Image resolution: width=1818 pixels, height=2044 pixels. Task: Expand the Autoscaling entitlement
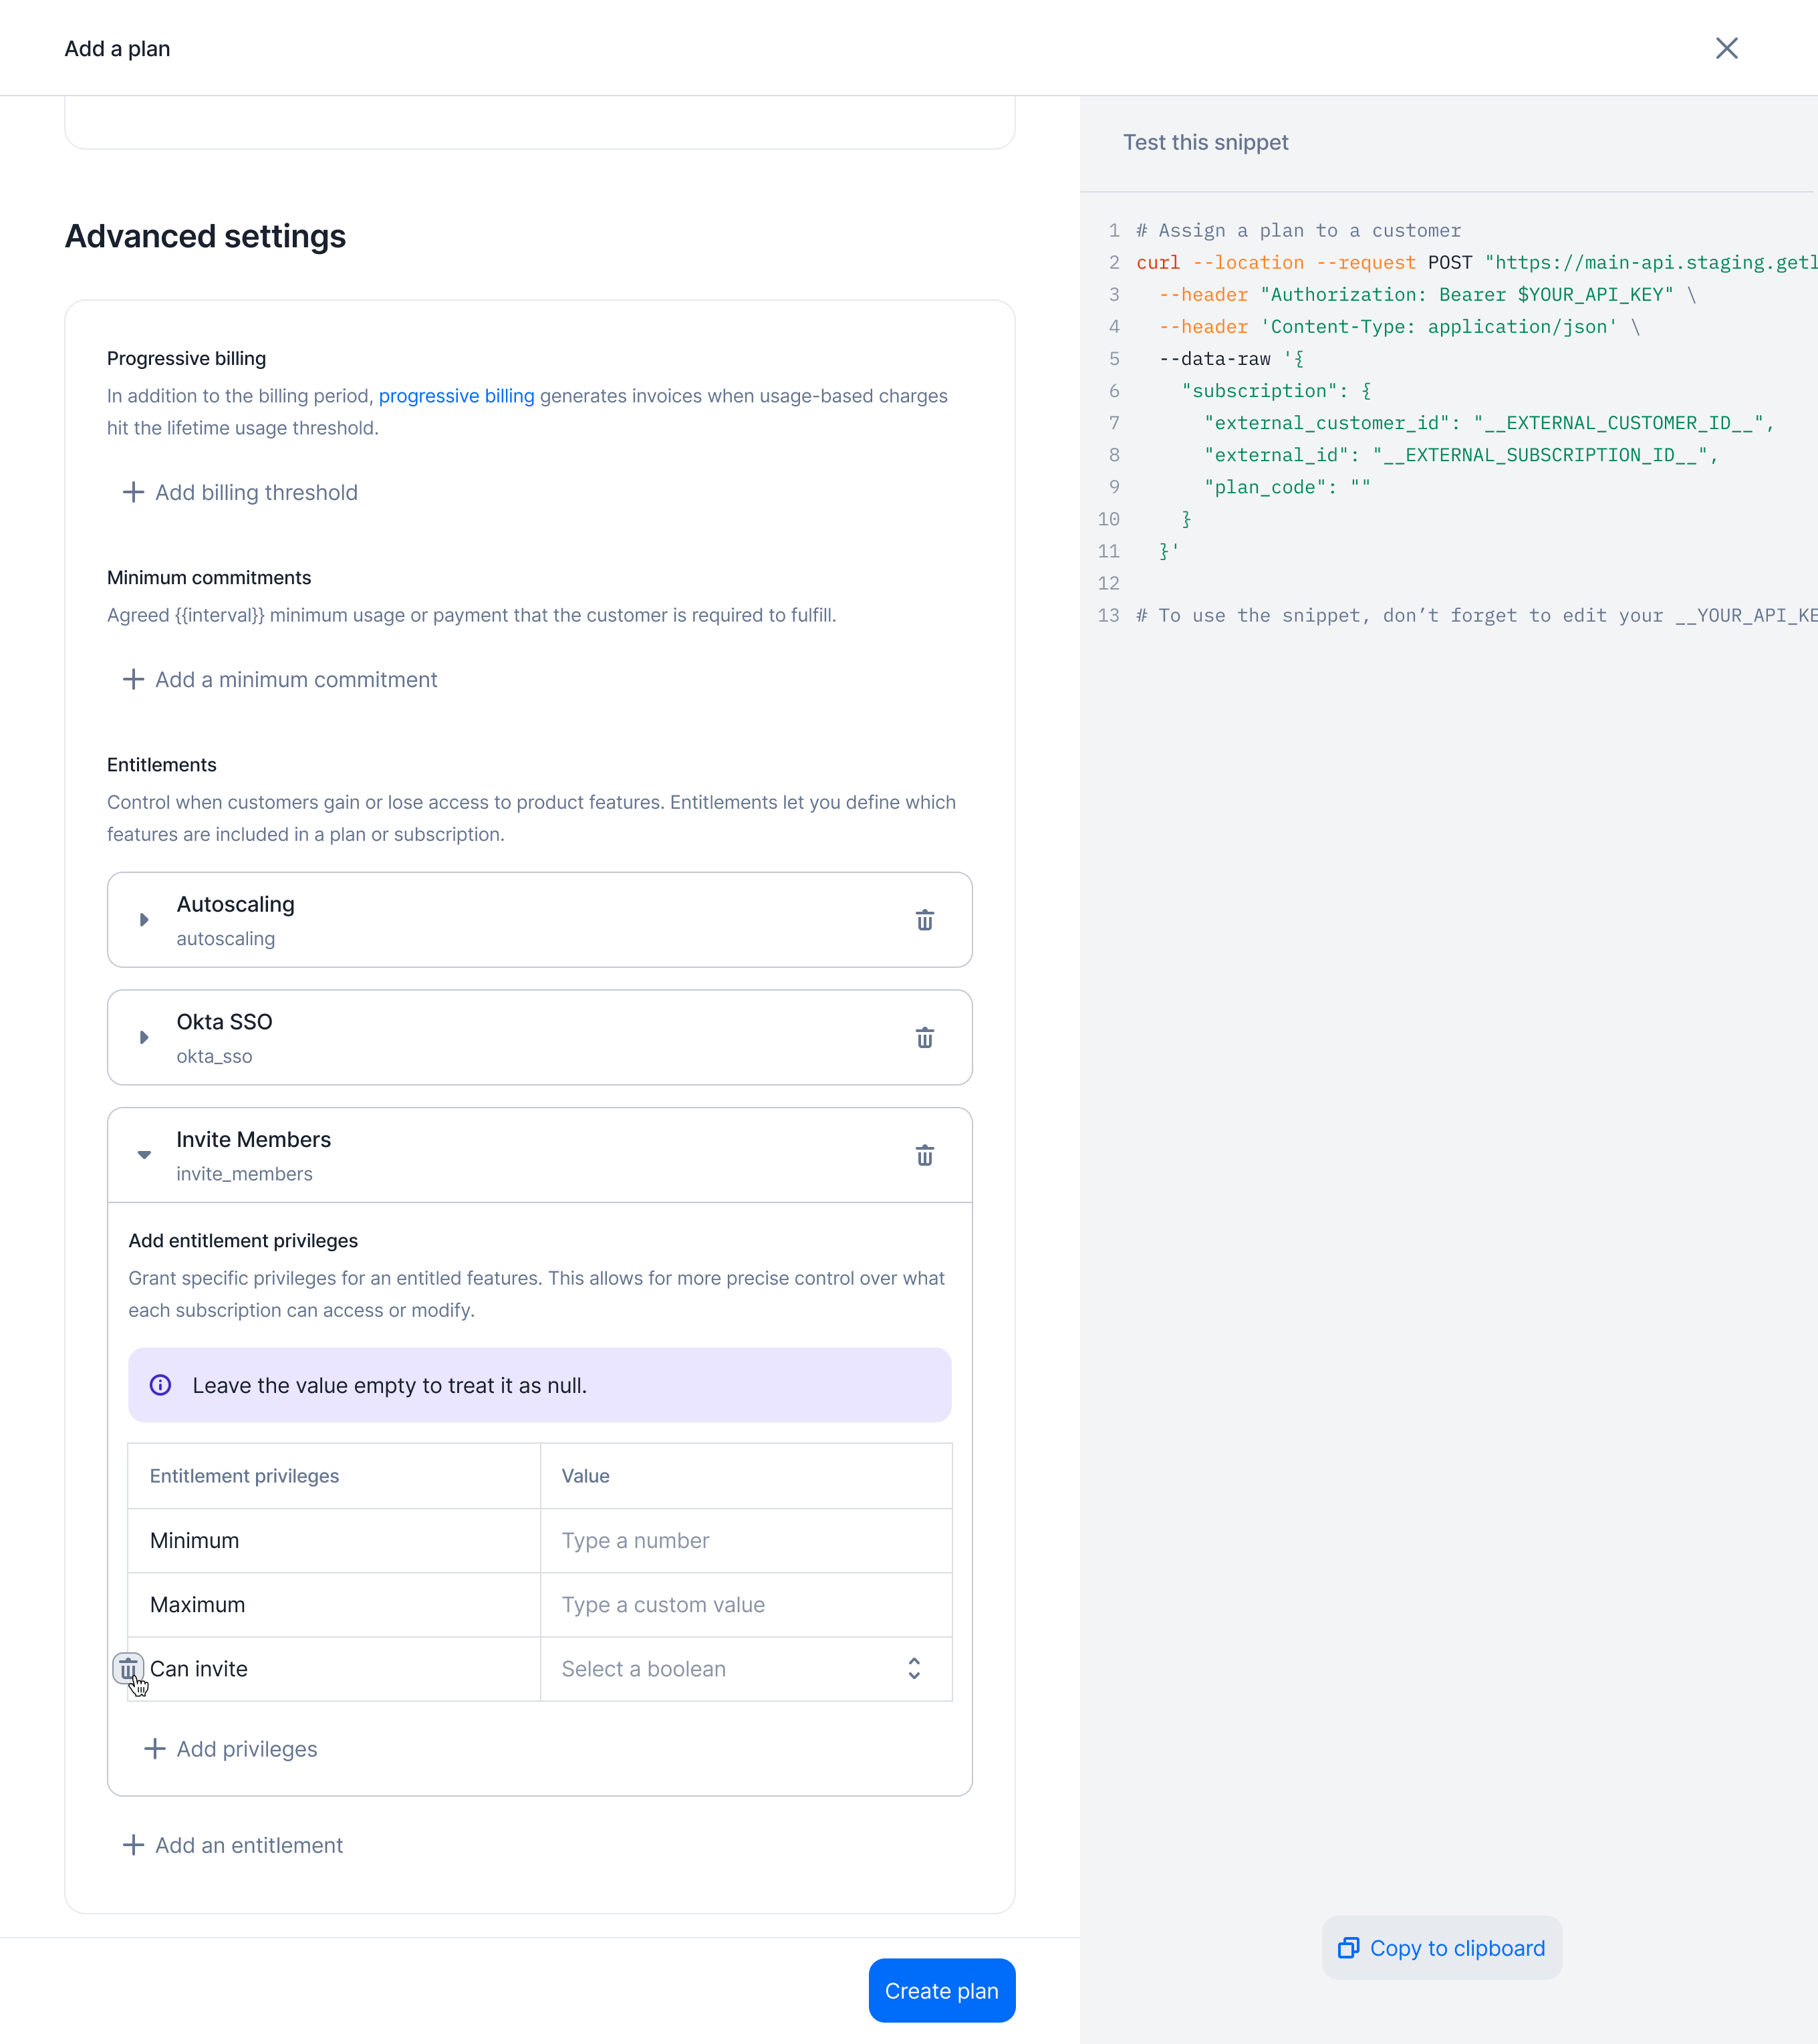click(x=144, y=920)
